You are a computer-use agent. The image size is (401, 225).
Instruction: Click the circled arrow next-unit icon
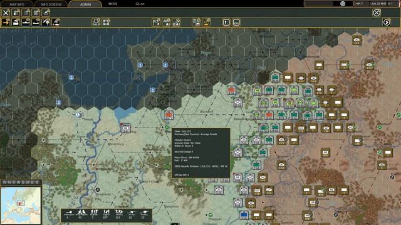(x=387, y=22)
